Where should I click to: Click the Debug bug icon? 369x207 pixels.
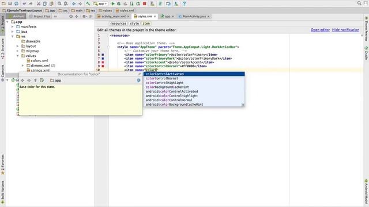(x=119, y=3)
